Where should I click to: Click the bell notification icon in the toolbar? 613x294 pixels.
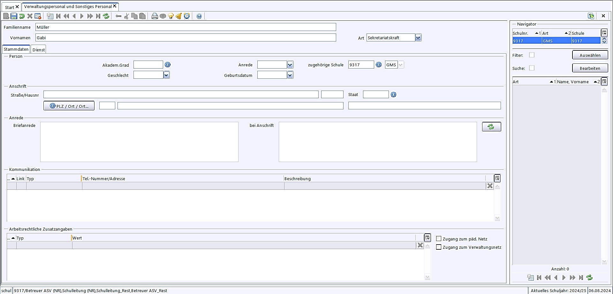pos(179,16)
